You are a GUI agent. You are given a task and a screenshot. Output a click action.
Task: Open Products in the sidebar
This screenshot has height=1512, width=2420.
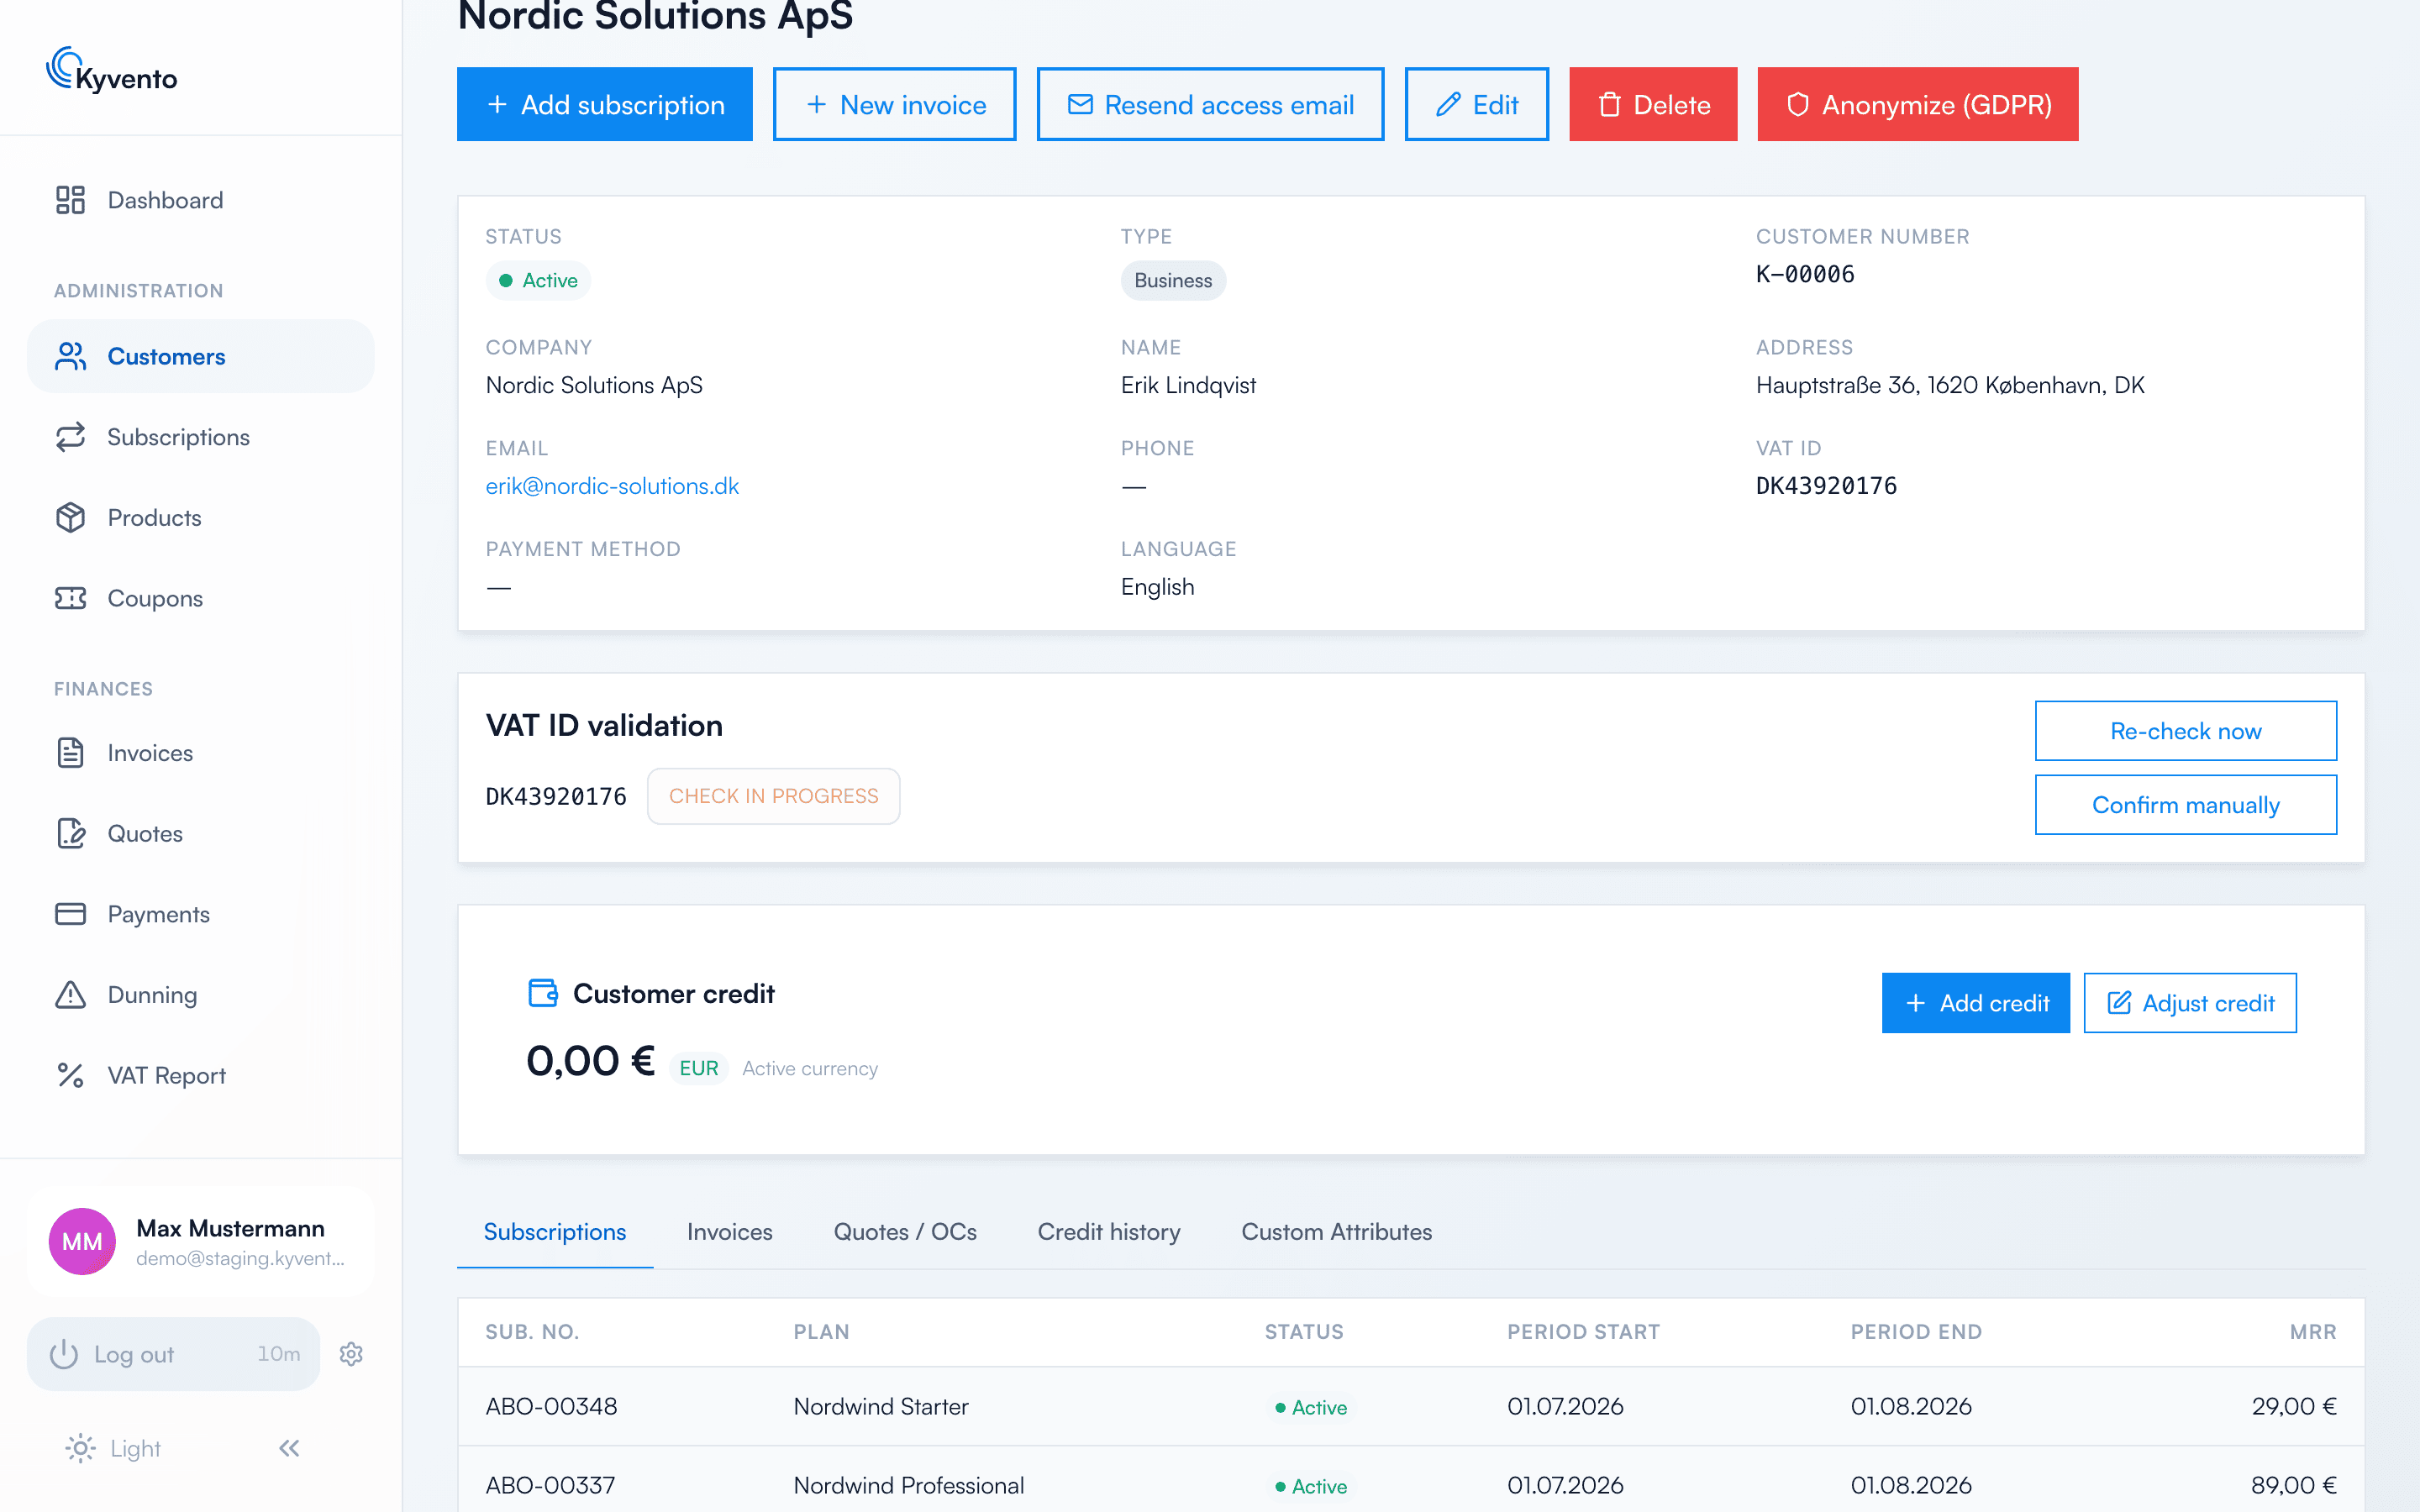(x=200, y=517)
